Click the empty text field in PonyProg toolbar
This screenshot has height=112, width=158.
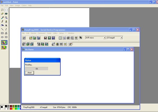click(x=106, y=44)
